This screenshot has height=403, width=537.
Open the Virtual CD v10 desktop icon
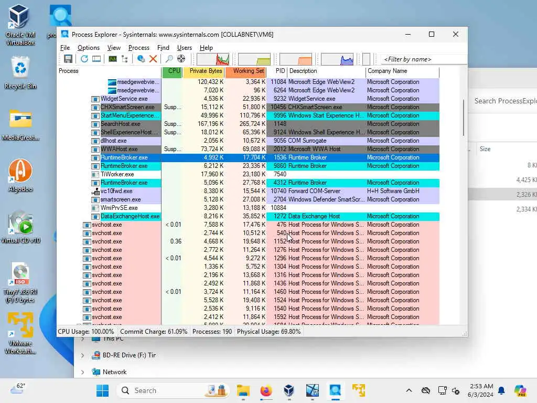pyautogui.click(x=20, y=227)
